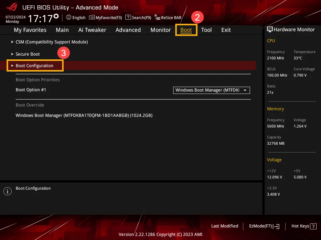
Task: Click the Boot Configuration help text
Action: [33, 188]
